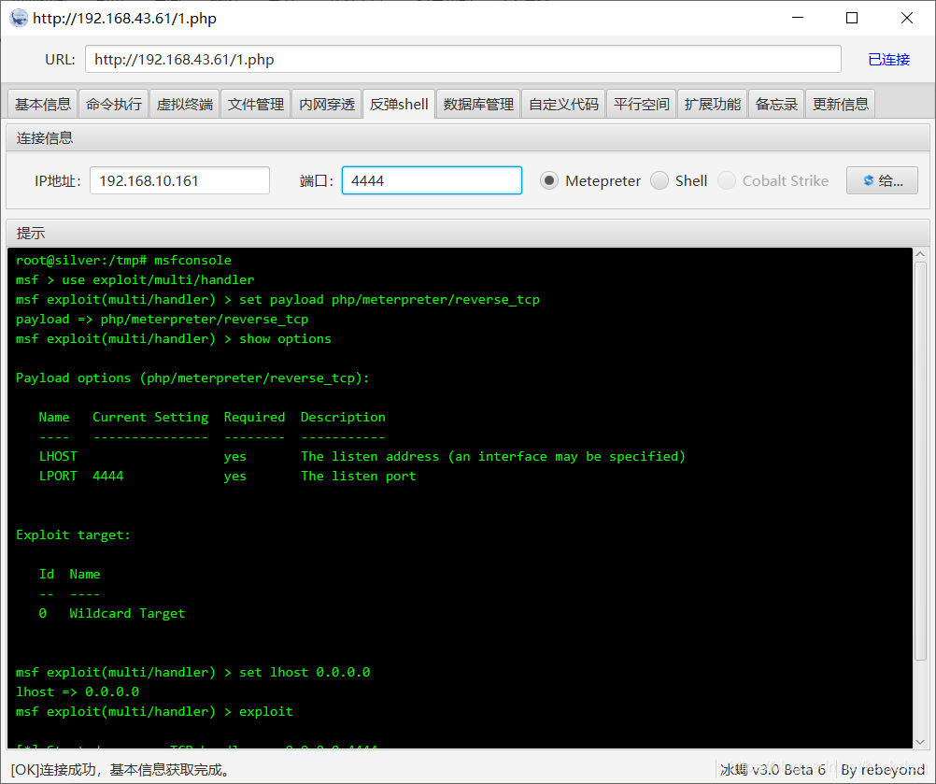Image resolution: width=936 pixels, height=784 pixels.
Task: Click the scrollbar down arrow of hint panel
Action: click(920, 742)
